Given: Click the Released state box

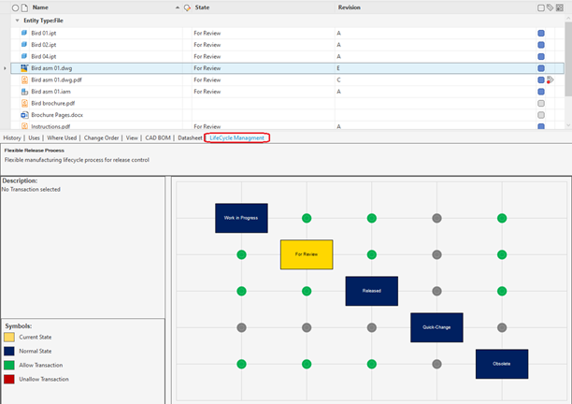Looking at the screenshot, I should pyautogui.click(x=372, y=291).
